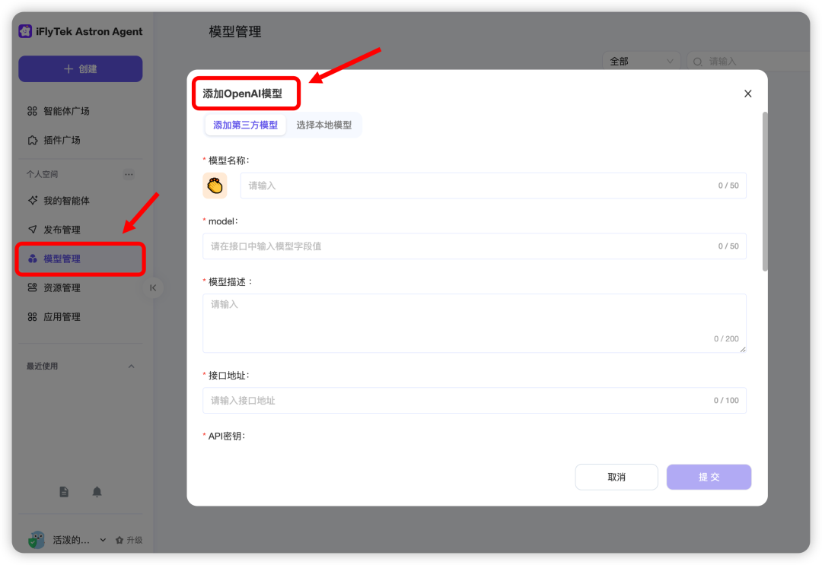Switch to 添加第三方模型 tab
Screen dimensions: 822x565
[x=245, y=125]
